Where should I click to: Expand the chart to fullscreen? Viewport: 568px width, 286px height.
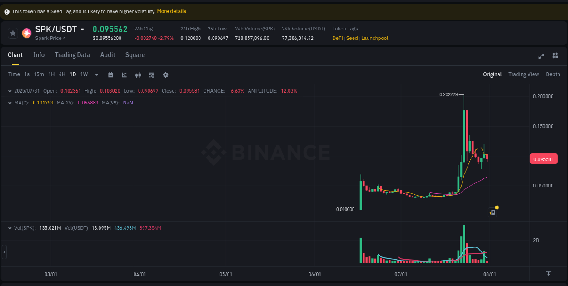point(541,56)
